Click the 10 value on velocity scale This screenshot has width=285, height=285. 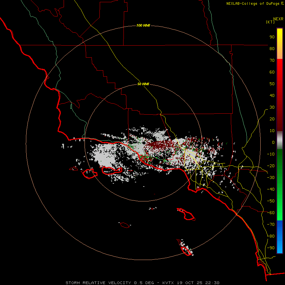272,131
